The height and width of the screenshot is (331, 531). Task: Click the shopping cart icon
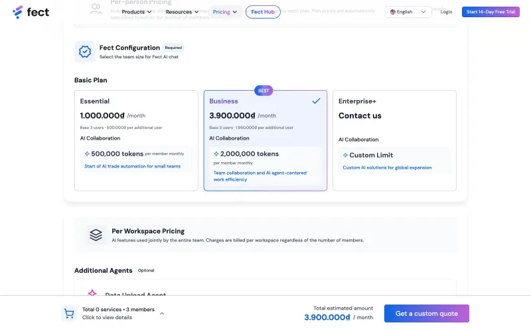click(x=69, y=314)
